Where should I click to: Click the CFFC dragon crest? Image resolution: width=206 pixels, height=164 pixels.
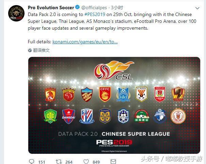click(x=105, y=94)
